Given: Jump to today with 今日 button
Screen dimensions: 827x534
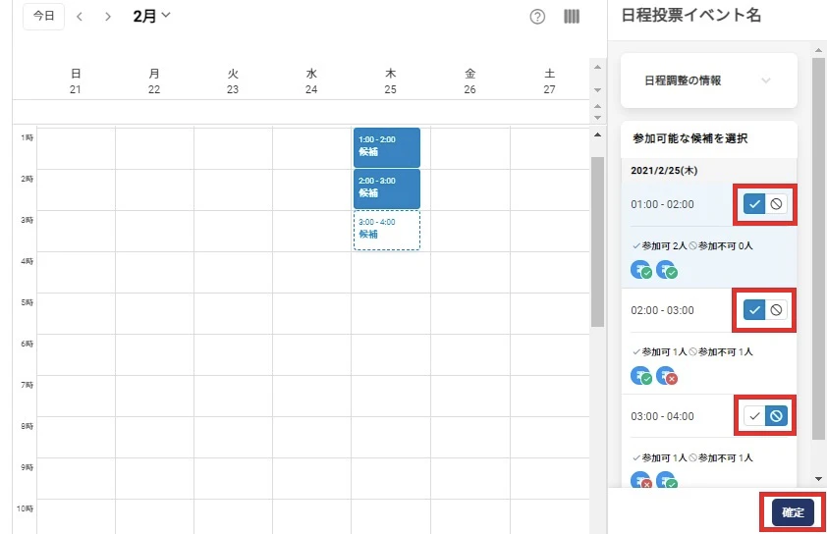Looking at the screenshot, I should click(x=43, y=17).
